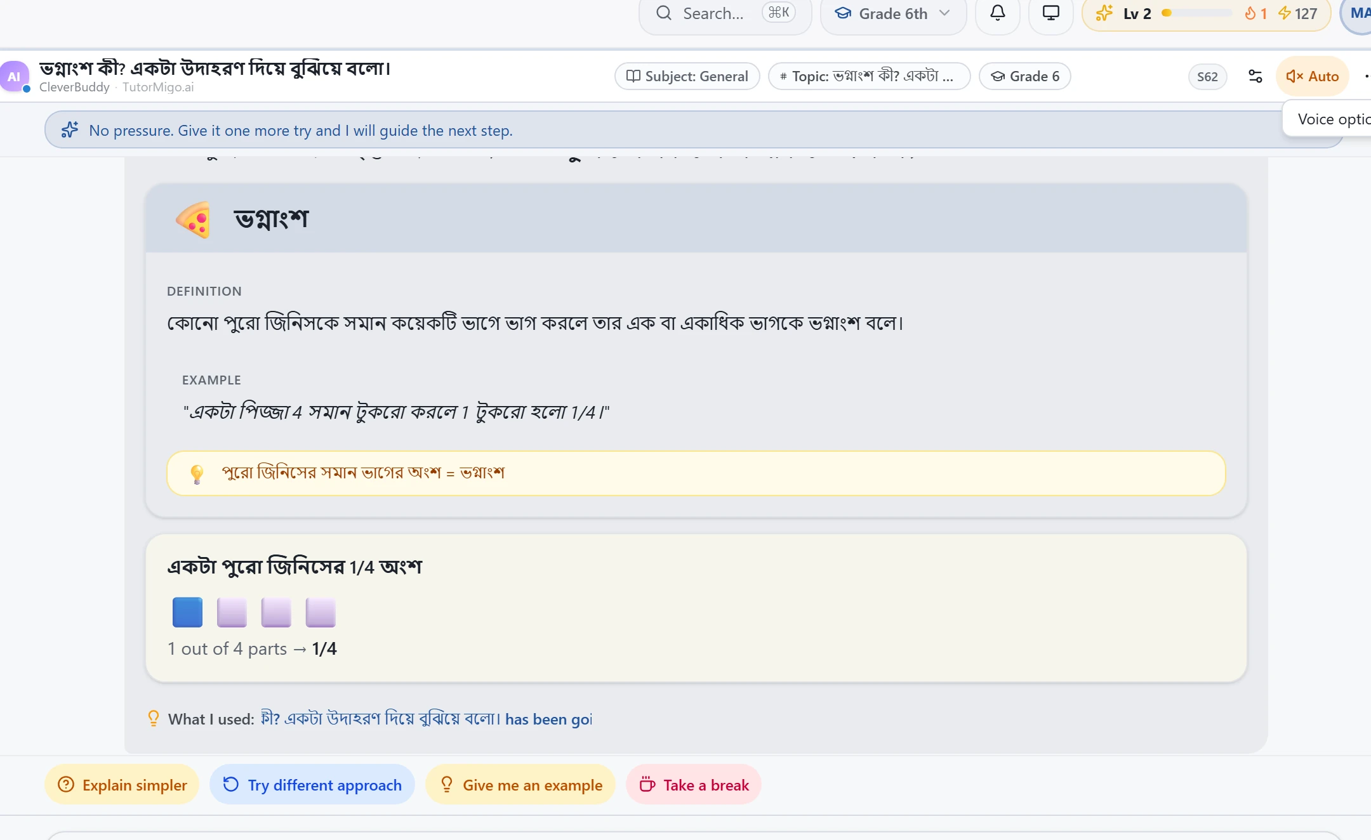Viewport: 1371px width, 840px height.
Task: Click the sparkle icon in hint banner
Action: click(70, 130)
